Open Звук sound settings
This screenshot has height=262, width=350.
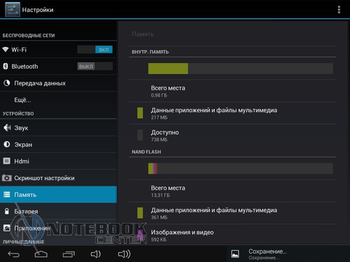tap(58, 128)
